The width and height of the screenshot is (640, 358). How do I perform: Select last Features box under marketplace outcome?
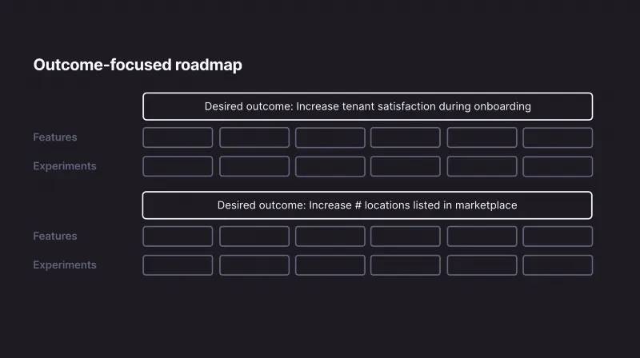(x=558, y=237)
